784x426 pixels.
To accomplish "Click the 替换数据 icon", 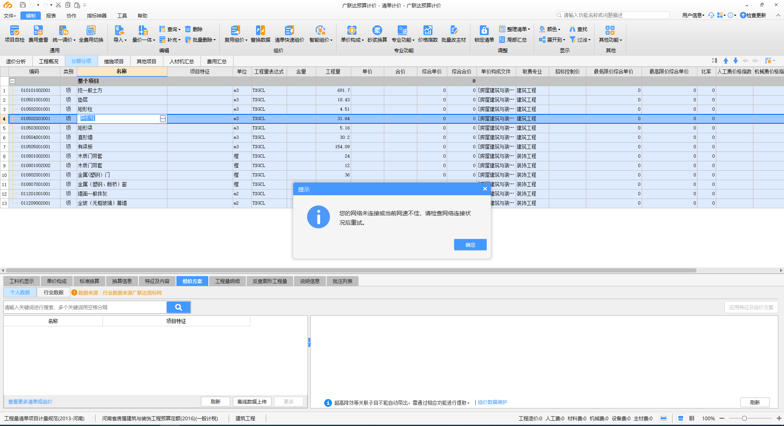I will (261, 34).
